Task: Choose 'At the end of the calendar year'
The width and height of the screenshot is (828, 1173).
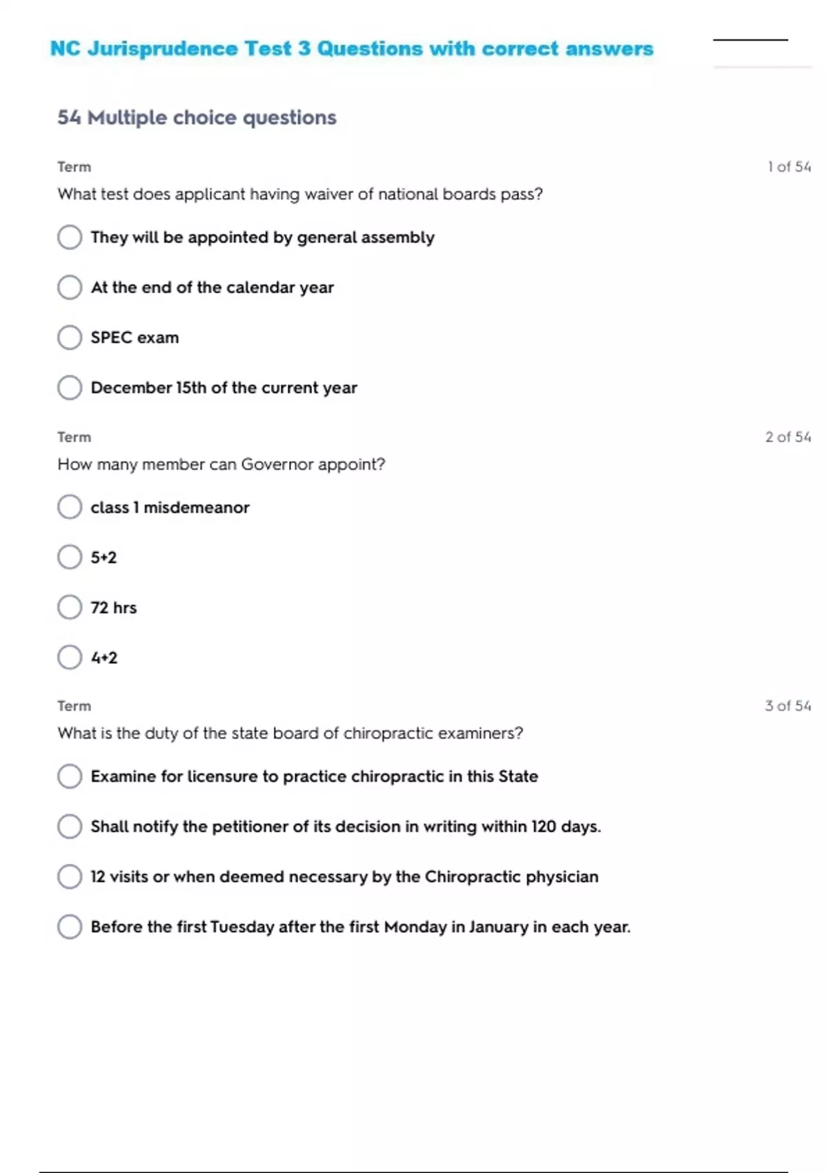Action: click(70, 287)
